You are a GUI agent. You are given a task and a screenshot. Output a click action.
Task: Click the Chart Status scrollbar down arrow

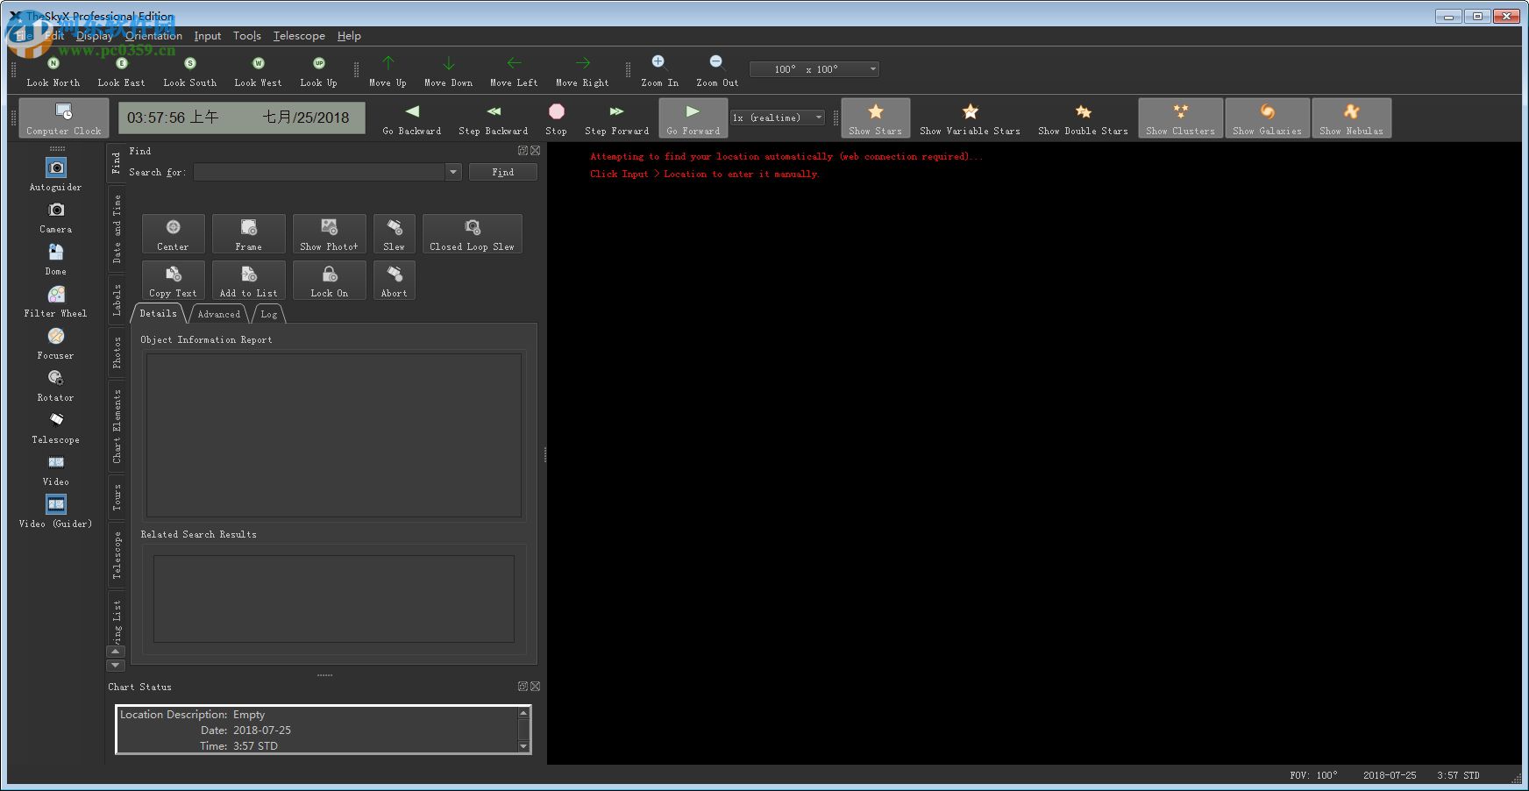523,746
